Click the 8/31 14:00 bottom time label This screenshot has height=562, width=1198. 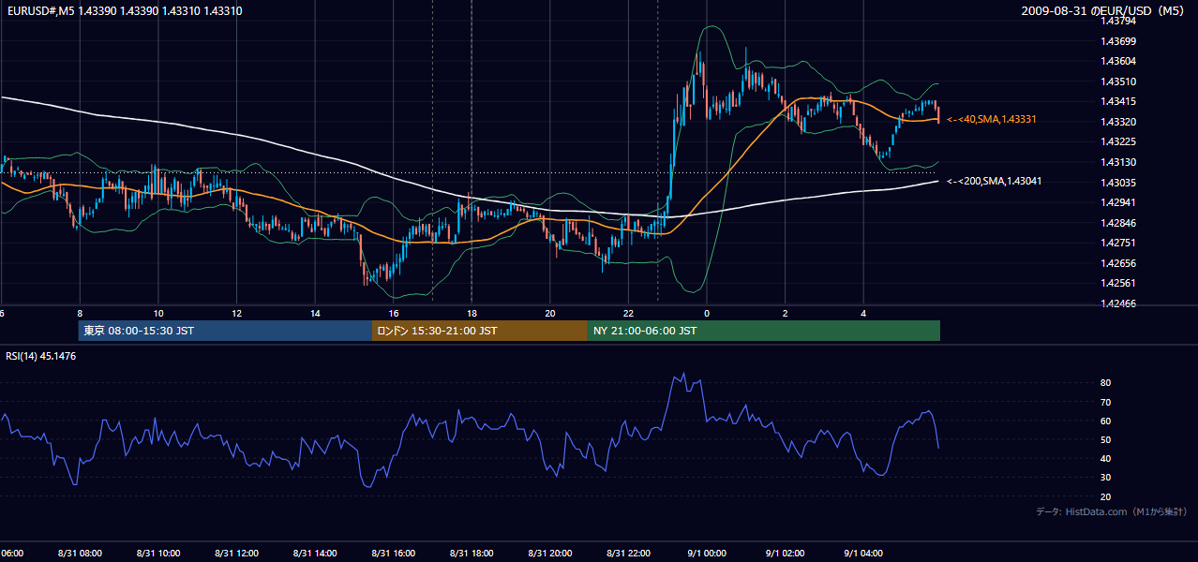[x=315, y=554]
